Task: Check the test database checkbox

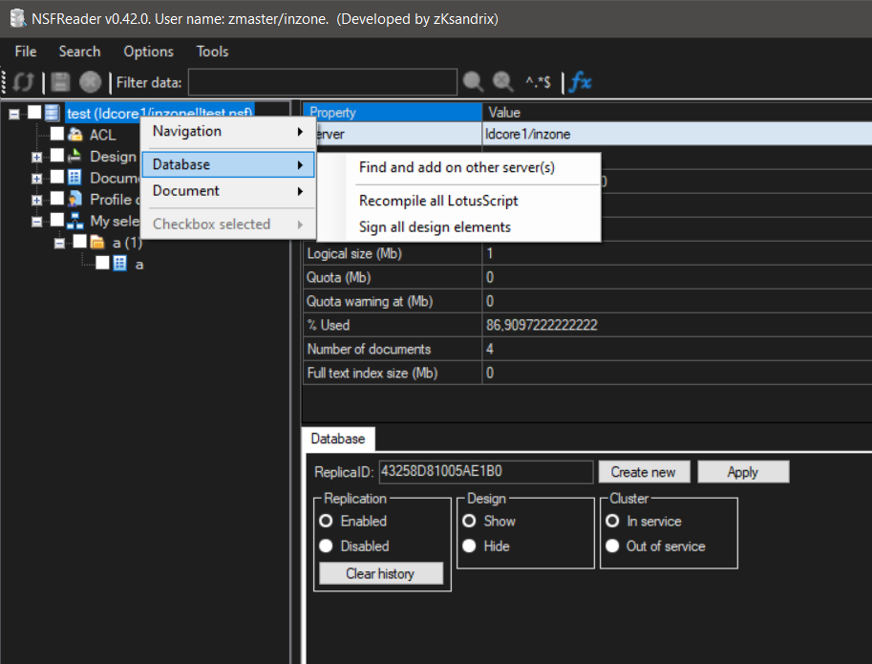Action: (34, 113)
